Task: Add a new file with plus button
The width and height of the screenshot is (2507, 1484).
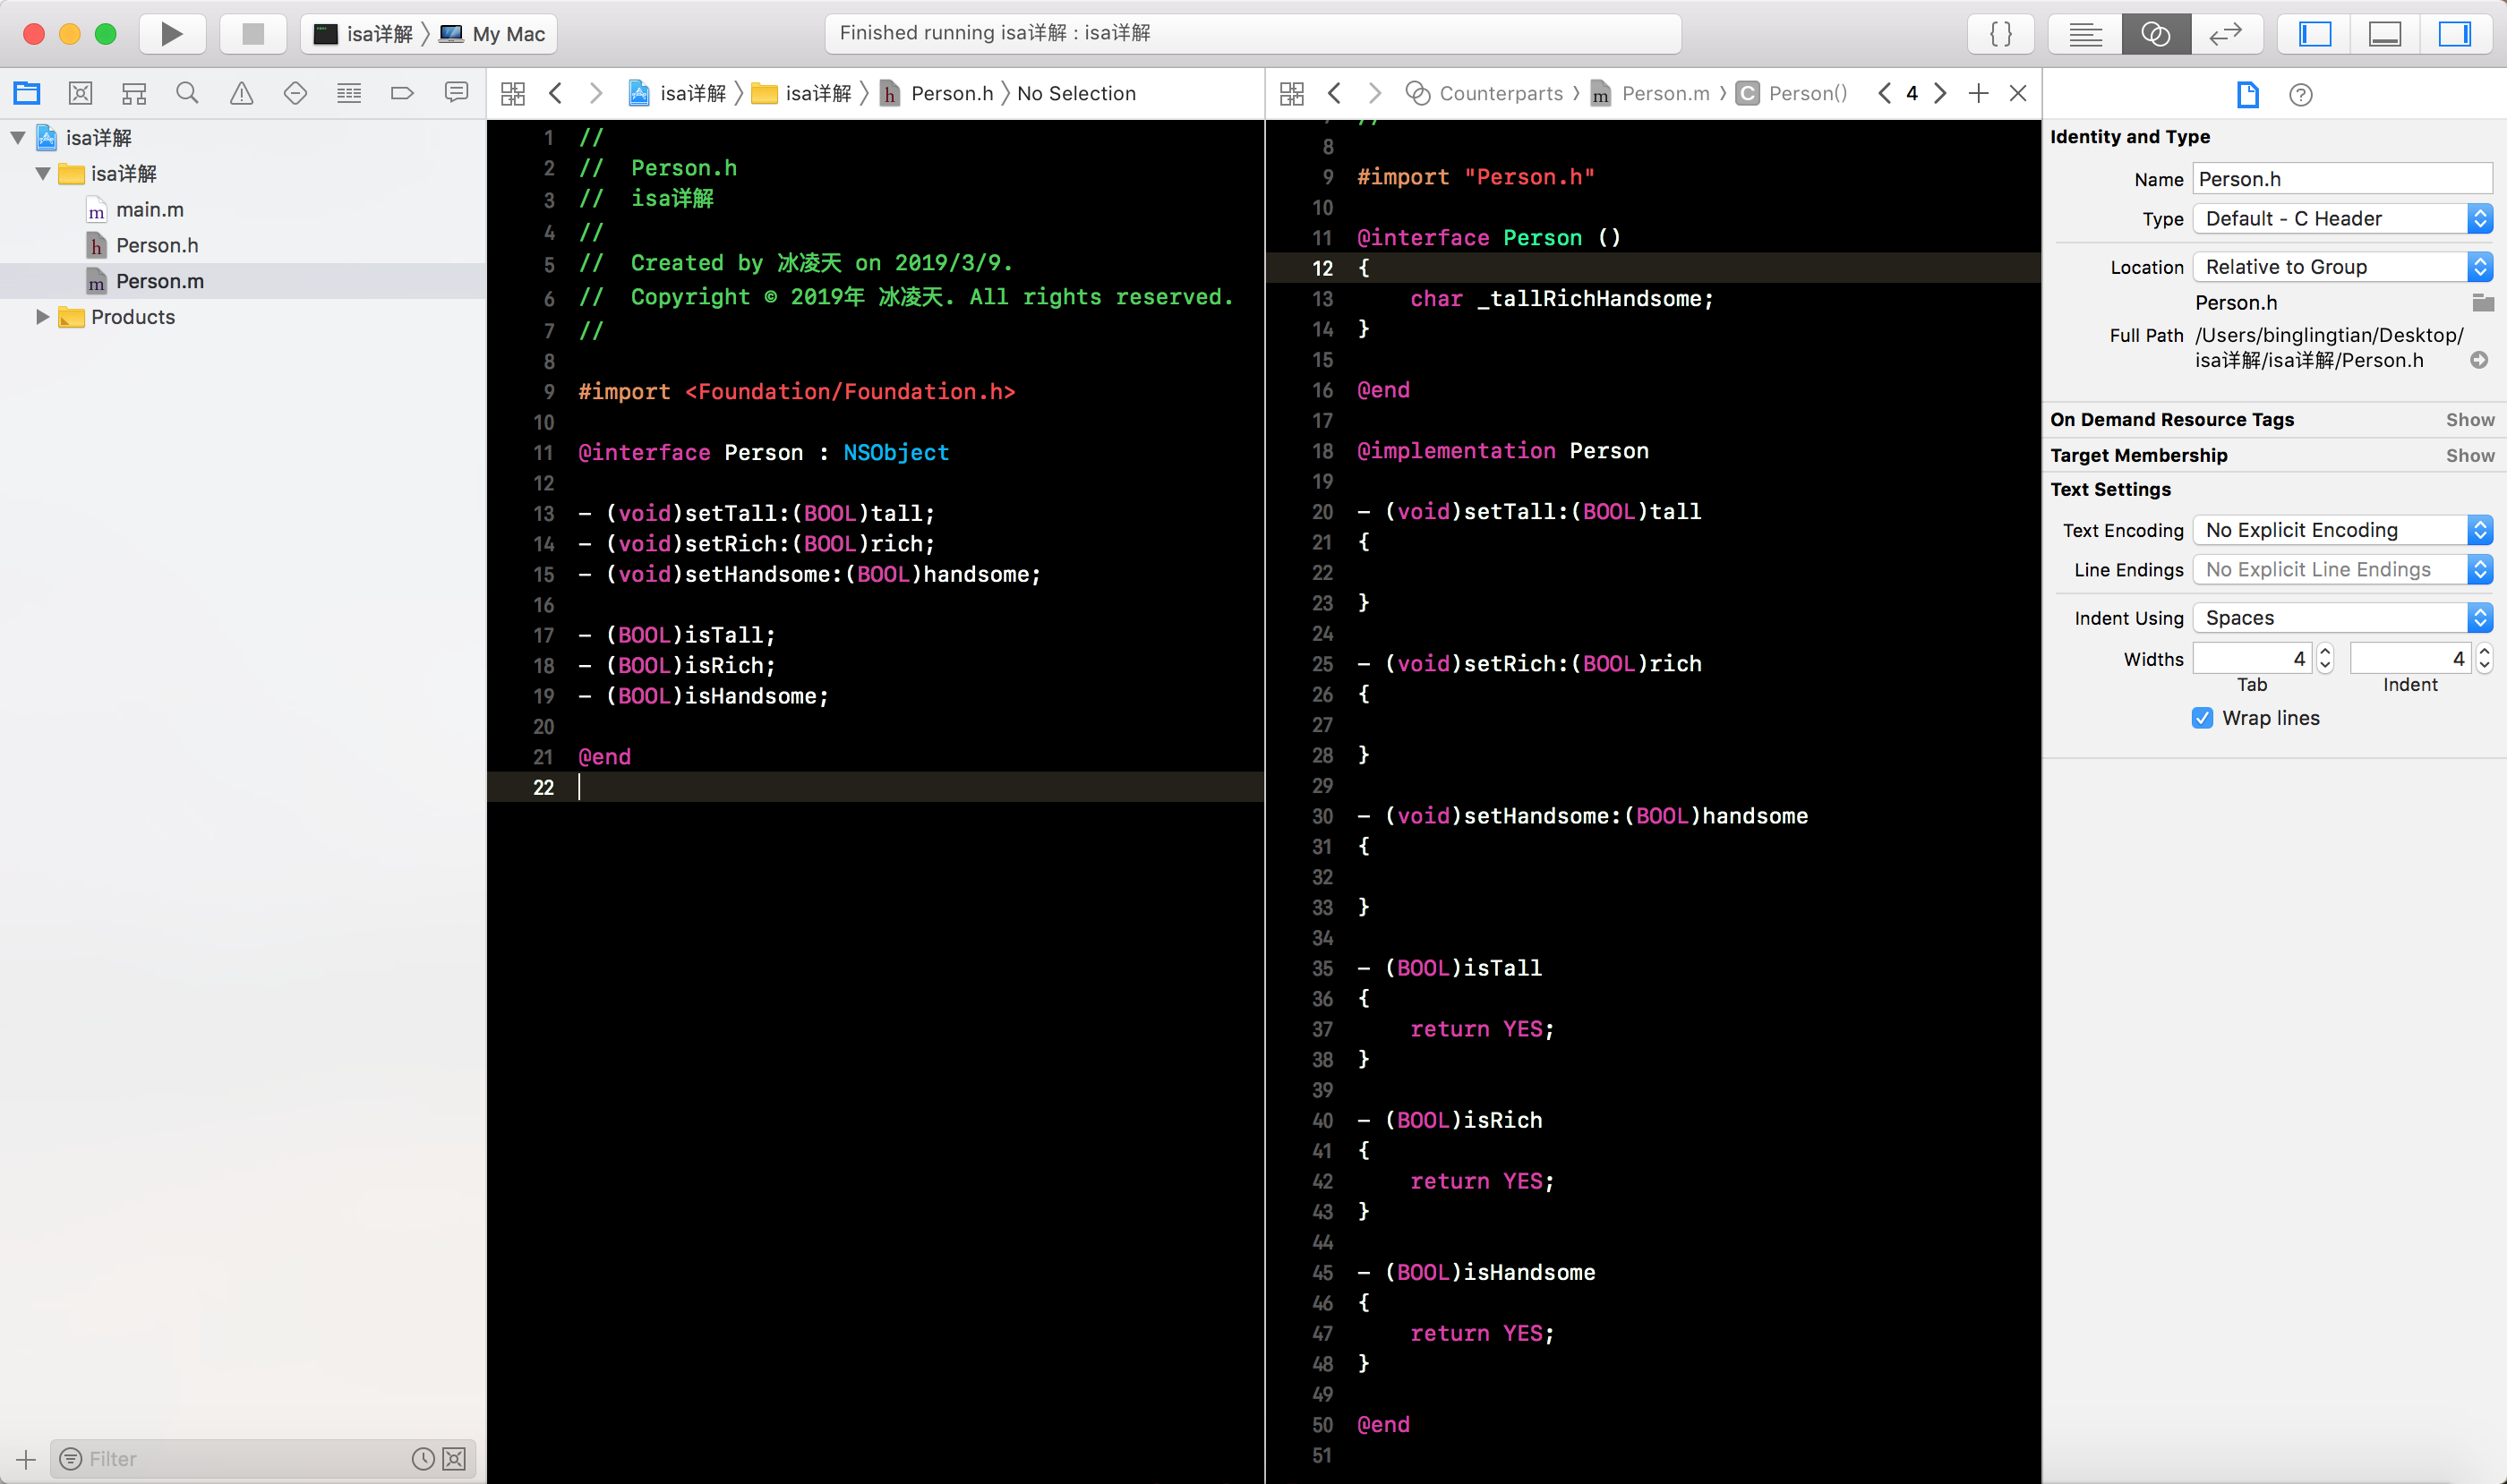Action: click(26, 1459)
